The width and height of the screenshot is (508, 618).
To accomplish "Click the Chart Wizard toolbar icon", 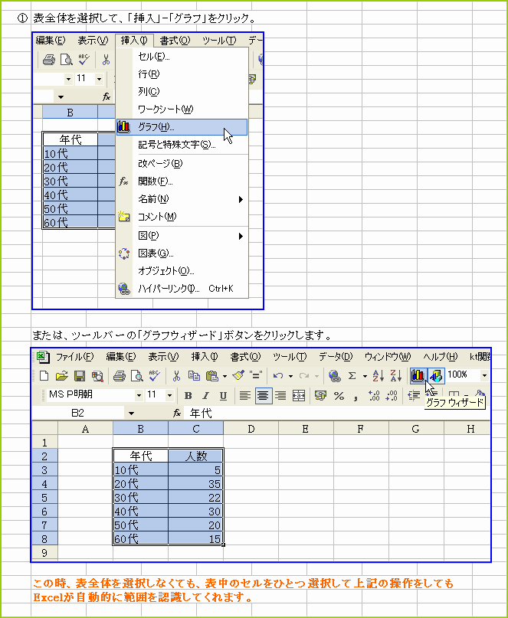I will [418, 375].
